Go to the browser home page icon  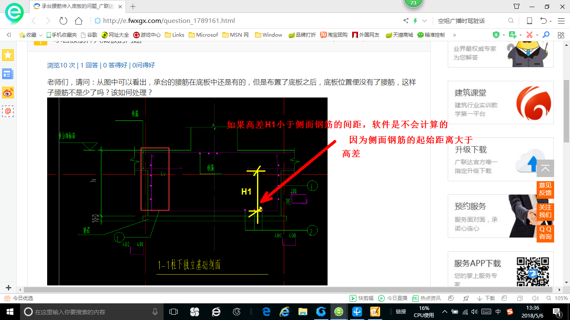(78, 21)
